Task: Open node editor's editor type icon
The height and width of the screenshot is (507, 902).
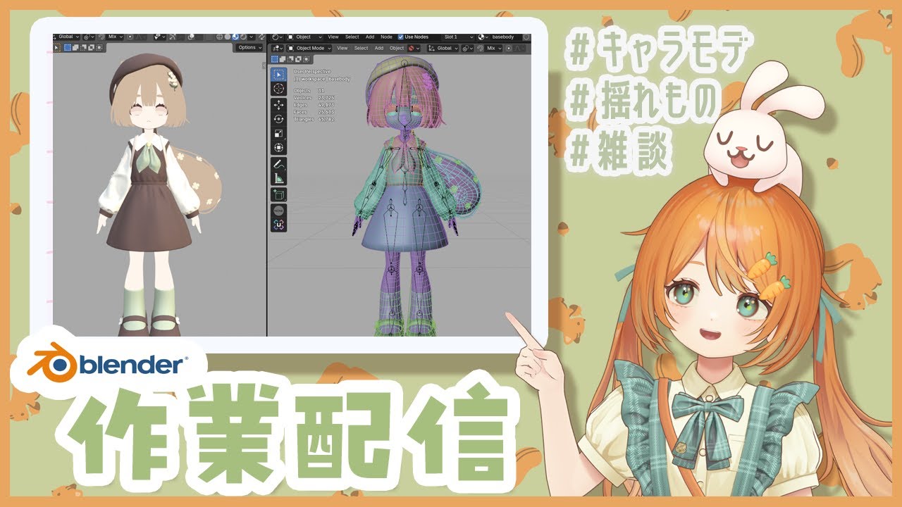Action: [x=276, y=37]
